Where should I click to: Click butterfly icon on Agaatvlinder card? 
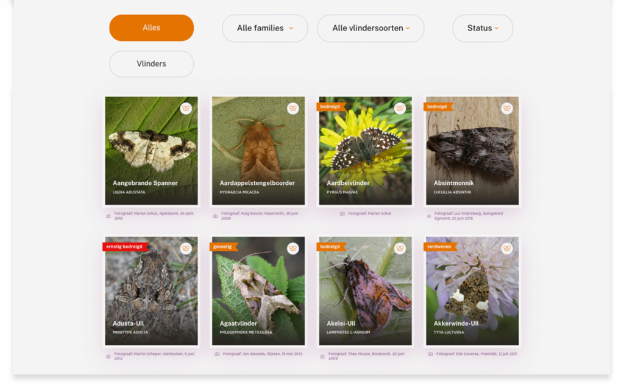click(293, 248)
